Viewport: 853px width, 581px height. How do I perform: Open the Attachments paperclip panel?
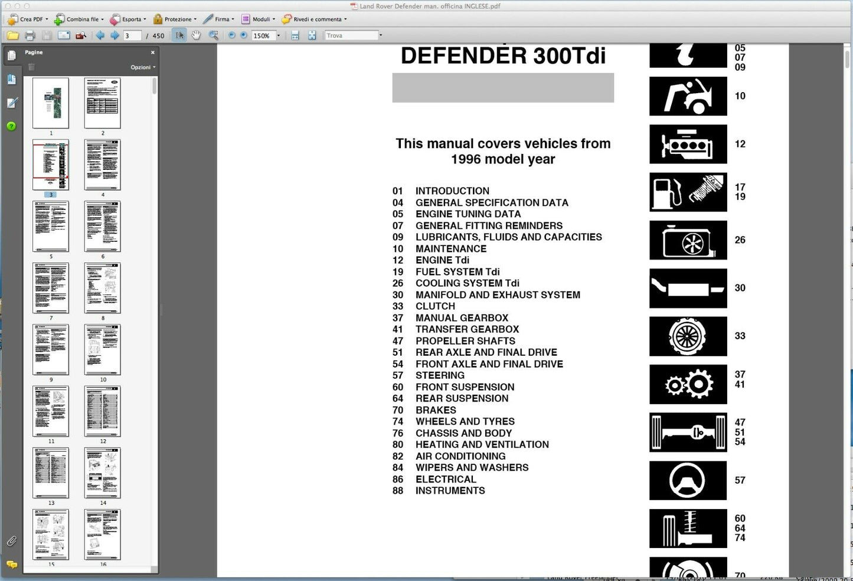point(11,541)
